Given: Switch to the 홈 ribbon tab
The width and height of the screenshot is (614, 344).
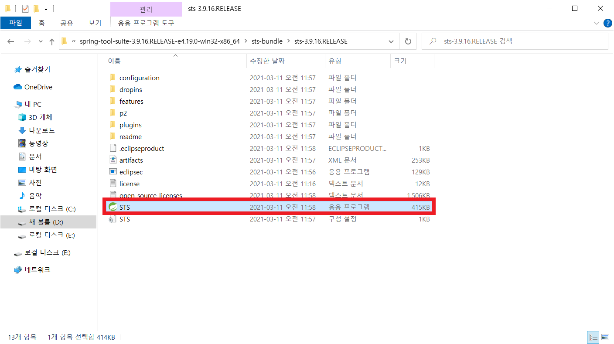Looking at the screenshot, I should point(41,23).
